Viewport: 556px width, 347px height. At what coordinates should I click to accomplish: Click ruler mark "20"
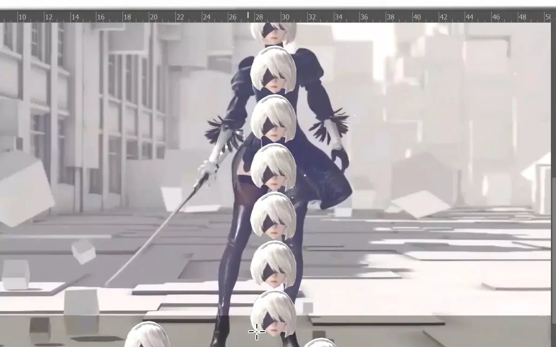(x=154, y=17)
